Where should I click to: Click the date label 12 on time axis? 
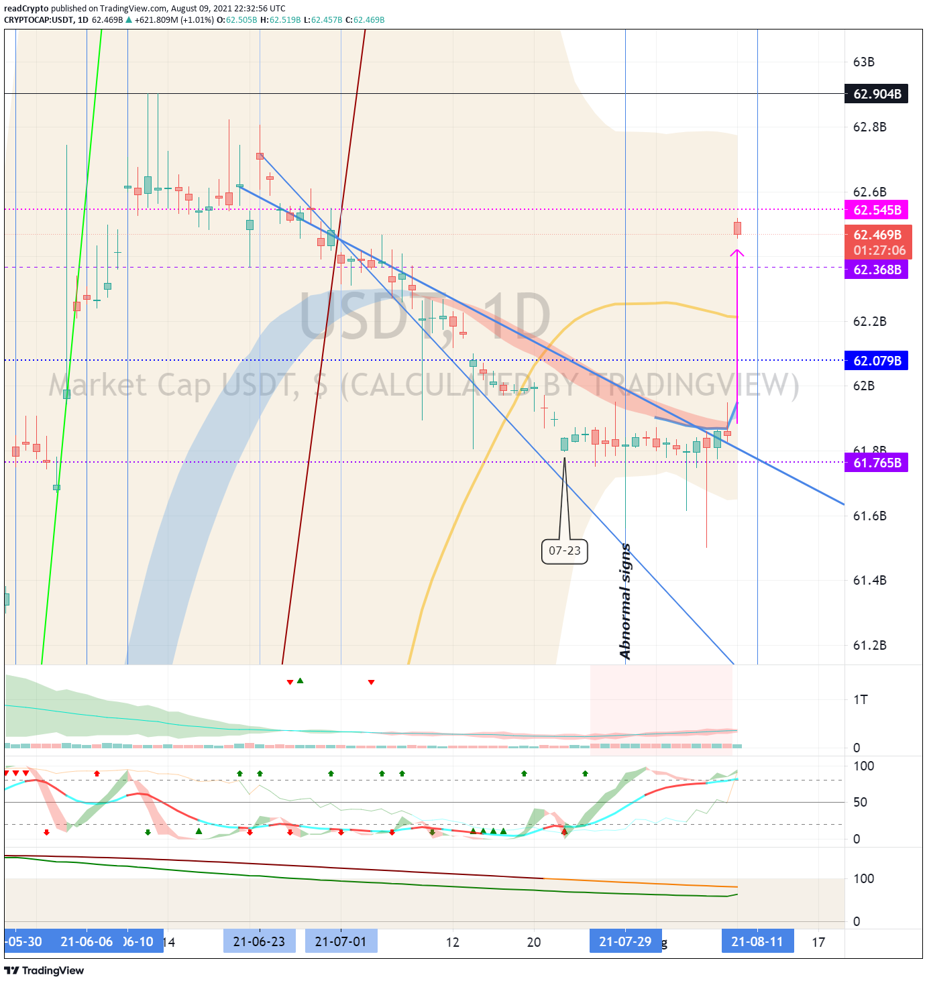(x=453, y=942)
